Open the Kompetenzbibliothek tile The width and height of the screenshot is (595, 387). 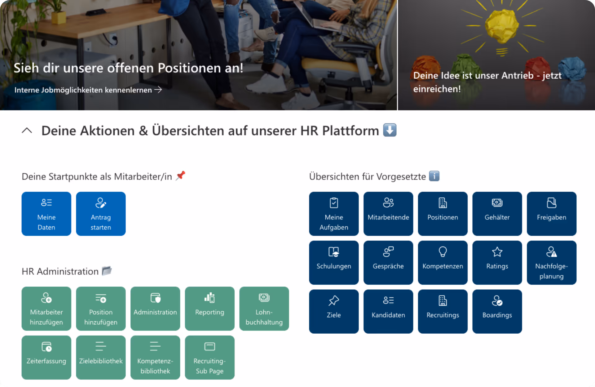pos(155,357)
